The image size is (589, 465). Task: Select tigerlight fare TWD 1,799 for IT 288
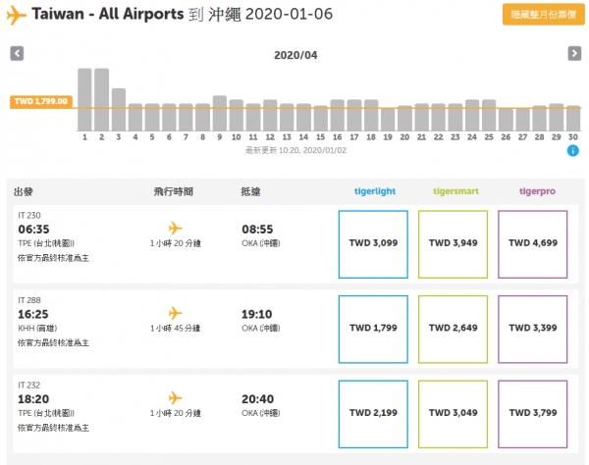(373, 329)
